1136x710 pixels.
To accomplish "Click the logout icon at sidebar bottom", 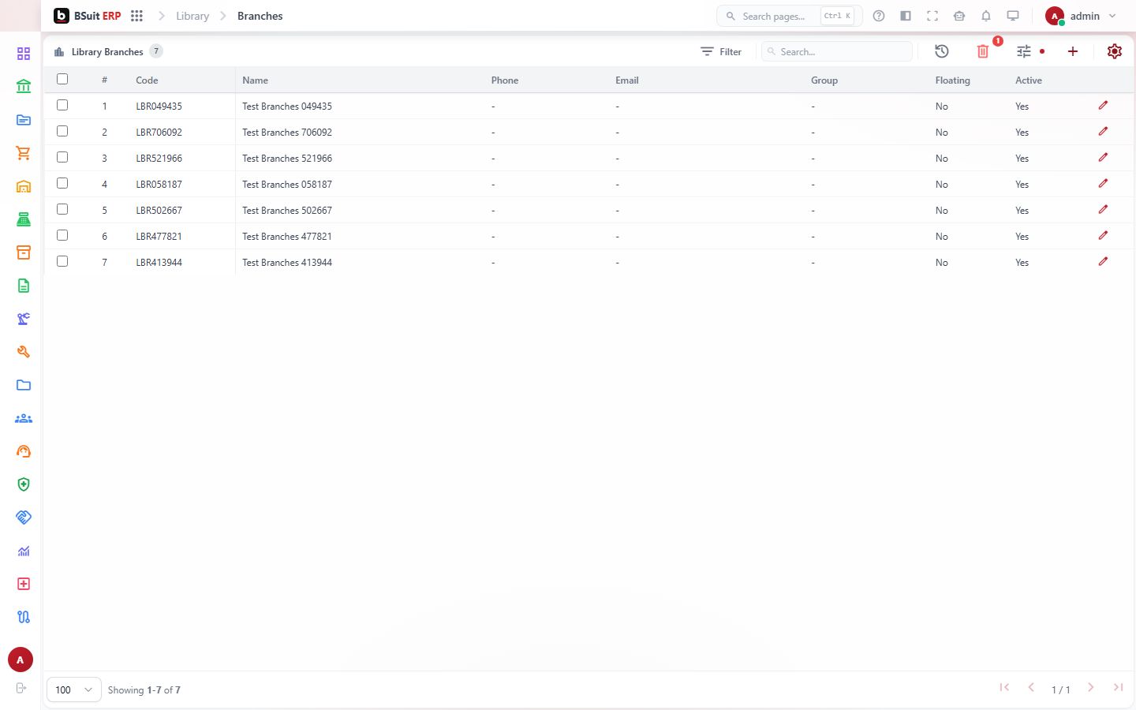I will coord(21,688).
